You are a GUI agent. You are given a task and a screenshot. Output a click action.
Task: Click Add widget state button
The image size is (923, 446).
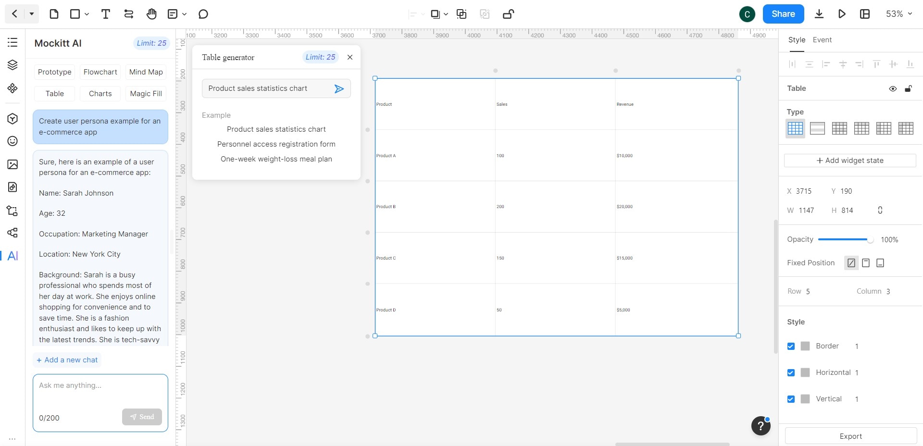pyautogui.click(x=850, y=161)
